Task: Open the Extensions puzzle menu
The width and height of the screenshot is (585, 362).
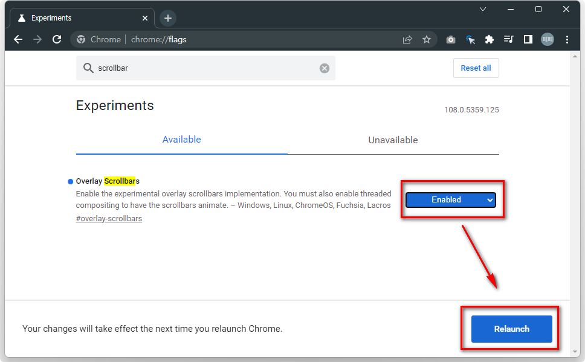Action: point(489,39)
